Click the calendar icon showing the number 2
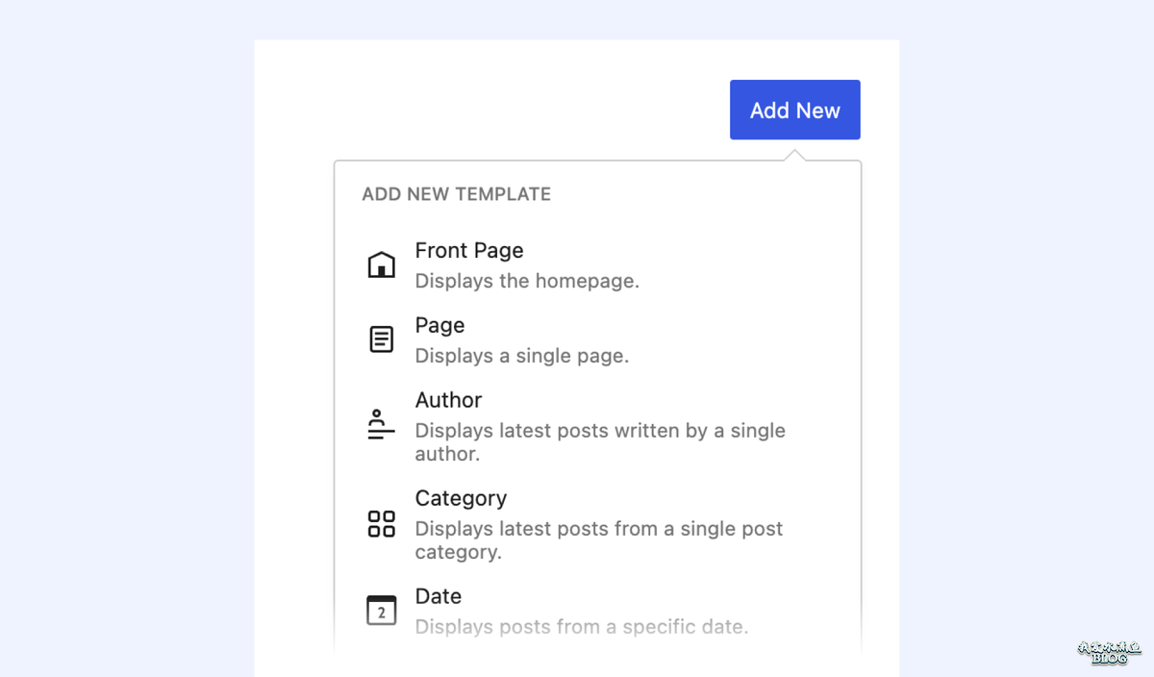The image size is (1154, 677). [382, 609]
